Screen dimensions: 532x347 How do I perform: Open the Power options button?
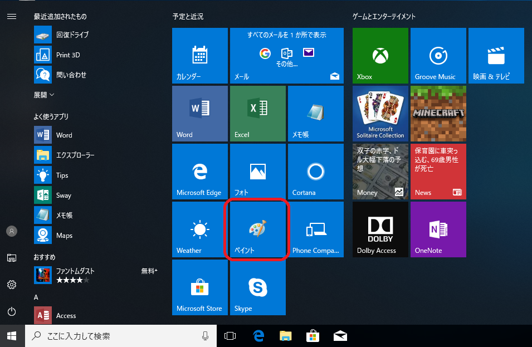(x=11, y=311)
